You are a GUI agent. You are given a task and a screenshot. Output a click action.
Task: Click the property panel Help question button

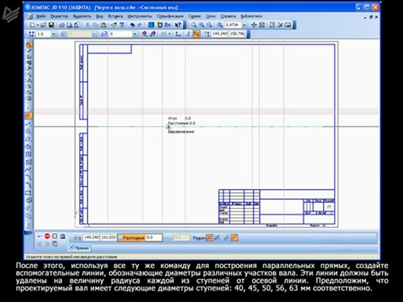[55, 244]
